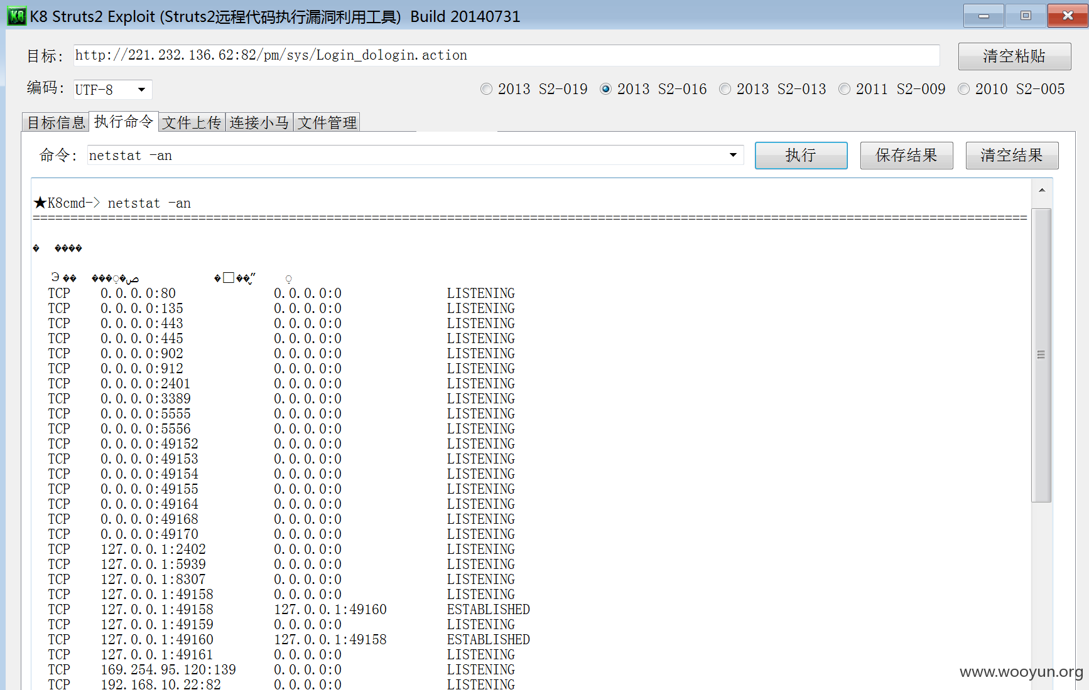Maximize the K8 Struts2 Exploit window
Image resolution: width=1089 pixels, height=690 pixels.
[1026, 16]
